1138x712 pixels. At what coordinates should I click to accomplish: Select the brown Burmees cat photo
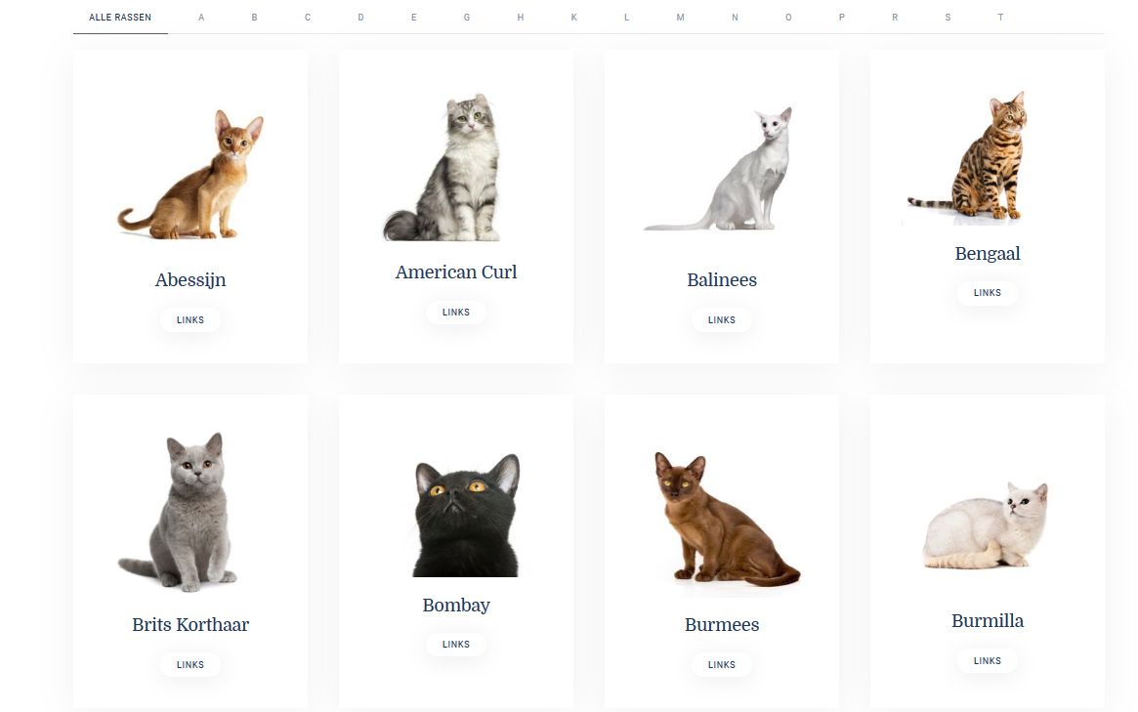(x=727, y=519)
